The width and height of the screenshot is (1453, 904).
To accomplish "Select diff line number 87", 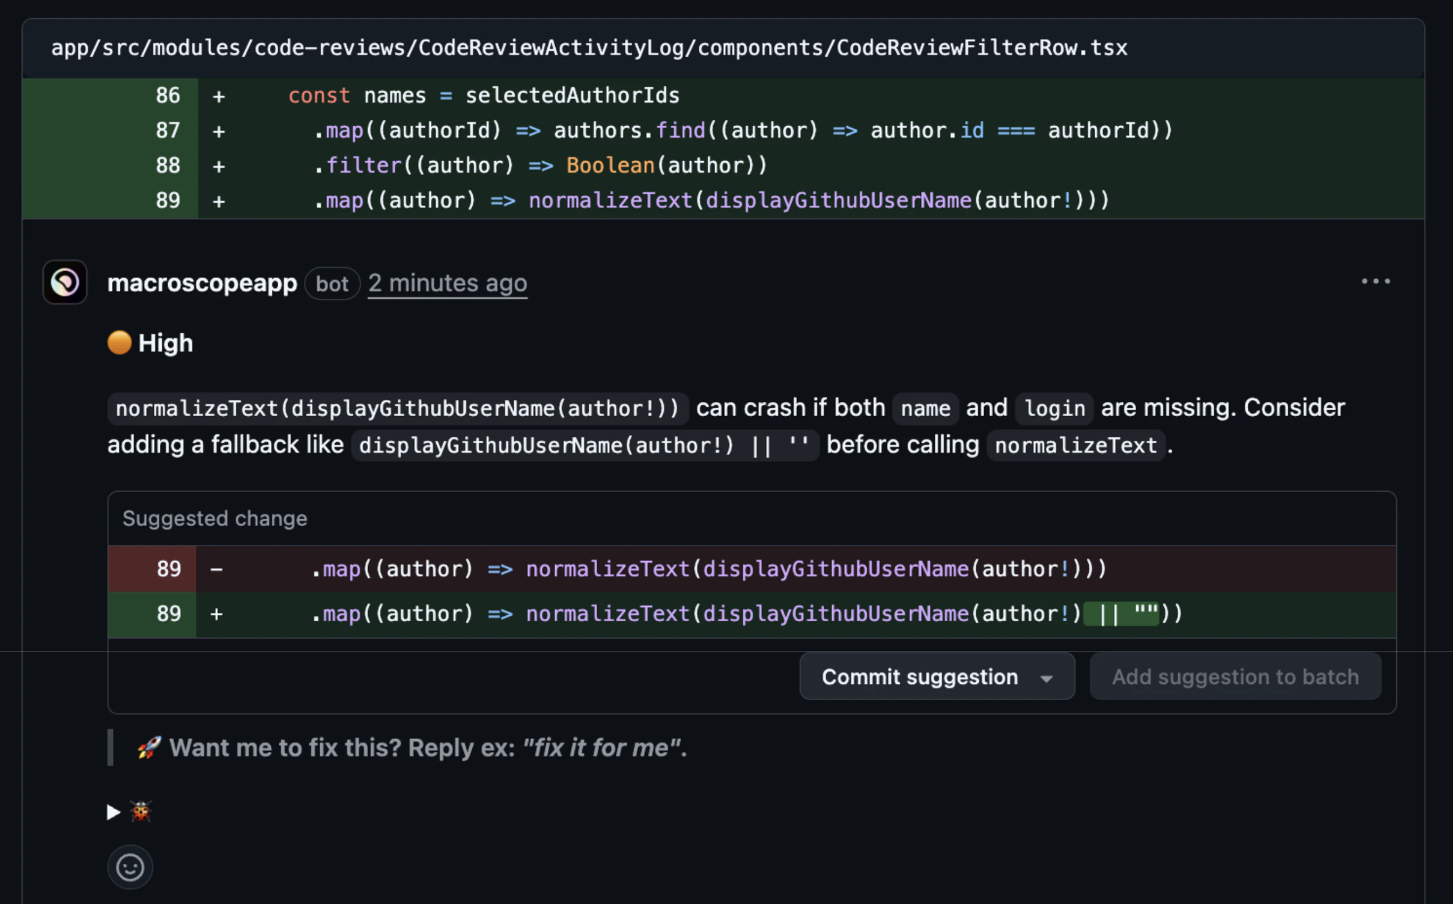I will point(168,131).
